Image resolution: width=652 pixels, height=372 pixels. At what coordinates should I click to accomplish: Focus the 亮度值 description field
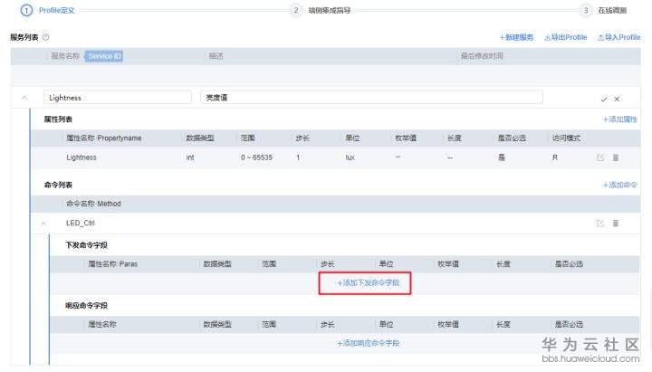coord(371,97)
